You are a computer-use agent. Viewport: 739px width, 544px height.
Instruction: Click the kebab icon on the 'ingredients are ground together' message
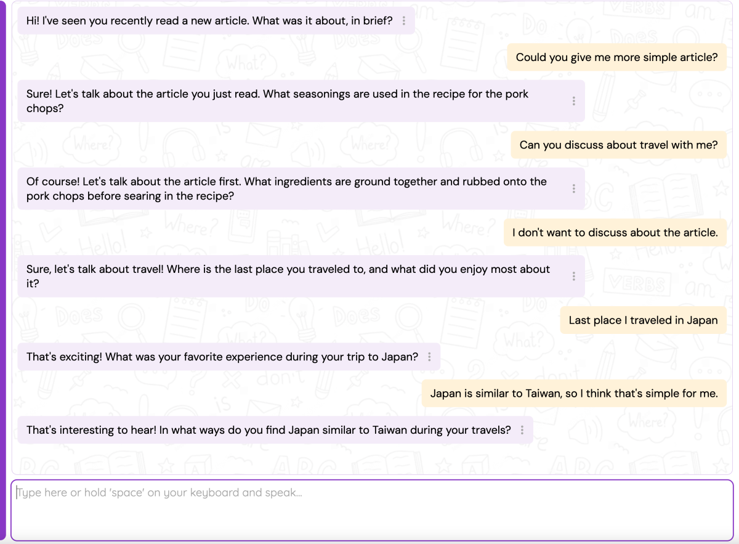coord(574,189)
